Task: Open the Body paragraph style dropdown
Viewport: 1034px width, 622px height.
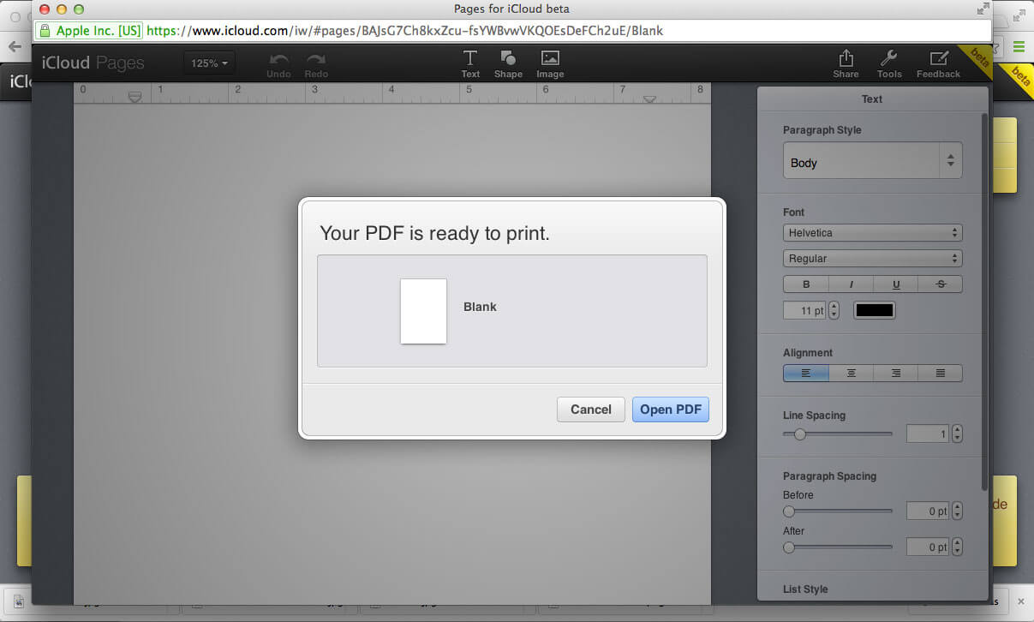Action: click(x=872, y=162)
